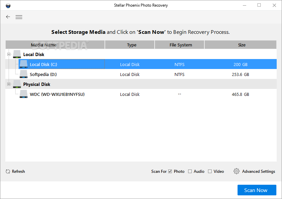Click the Video label
This screenshot has height=199, width=282.
(219, 171)
